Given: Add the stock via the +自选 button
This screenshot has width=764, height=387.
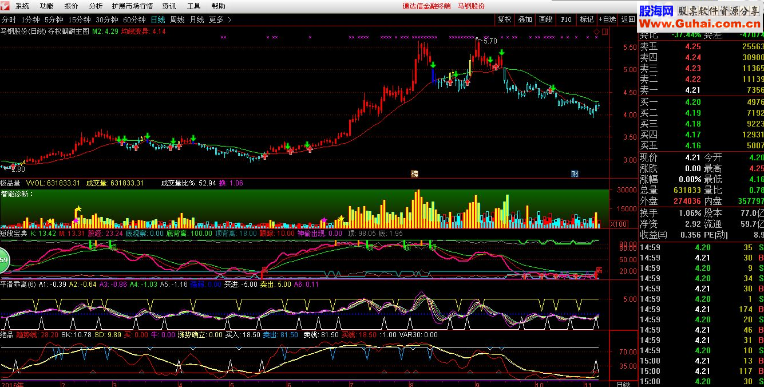Looking at the screenshot, I should (x=608, y=19).
